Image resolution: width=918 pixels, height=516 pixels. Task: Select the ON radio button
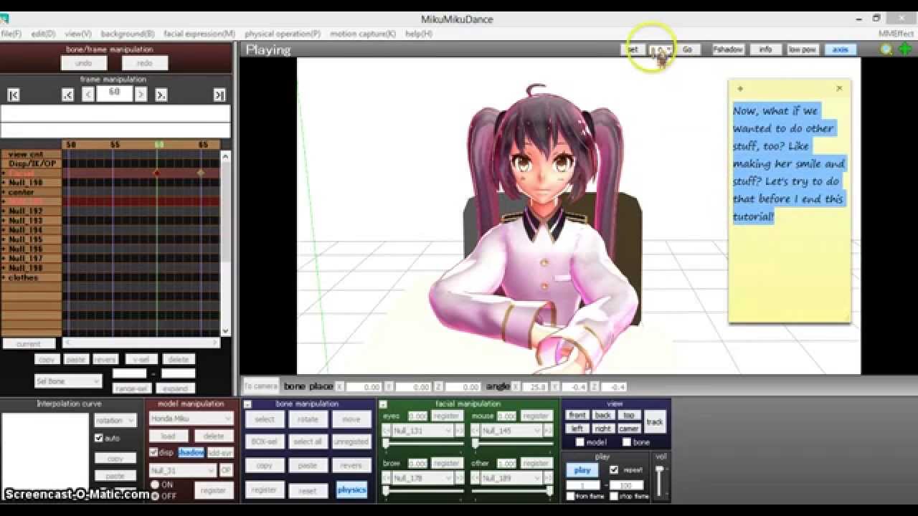[155, 484]
